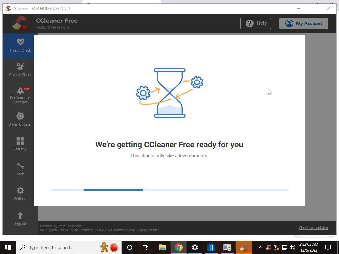The width and height of the screenshot is (339, 254).
Task: Click the screen recorder taskbar icon
Action: 227,247
